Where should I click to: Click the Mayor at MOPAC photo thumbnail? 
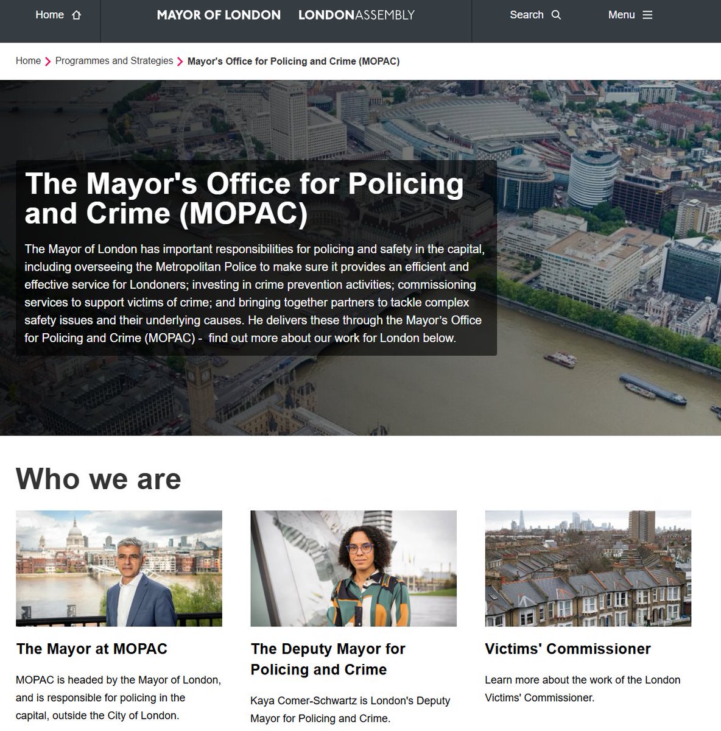119,568
